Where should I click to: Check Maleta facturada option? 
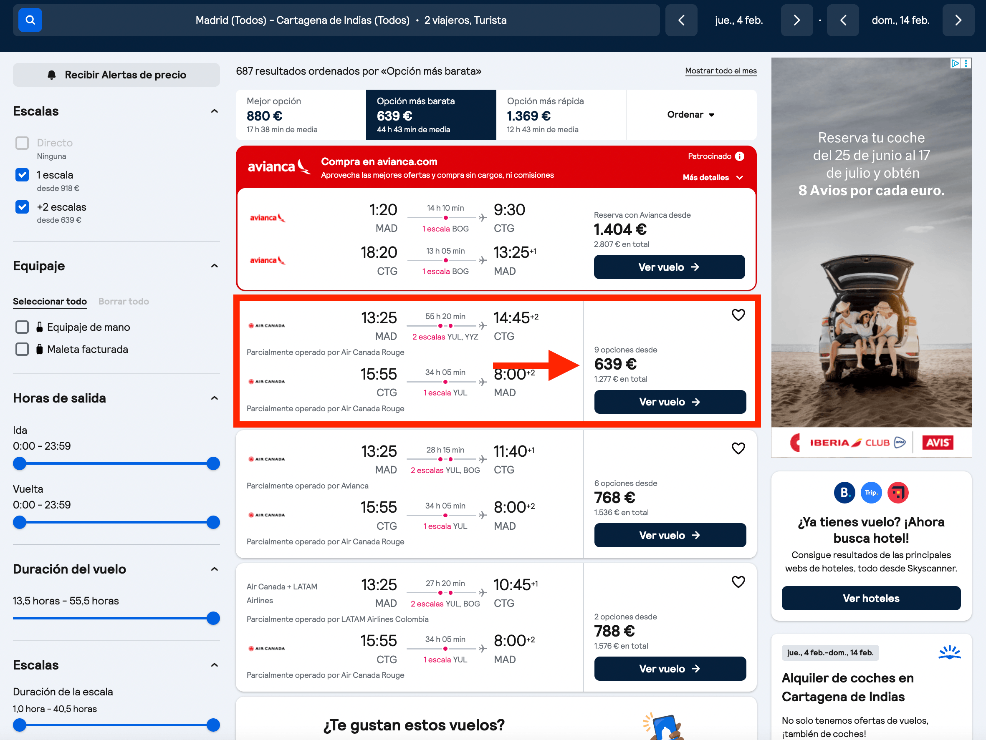(22, 349)
